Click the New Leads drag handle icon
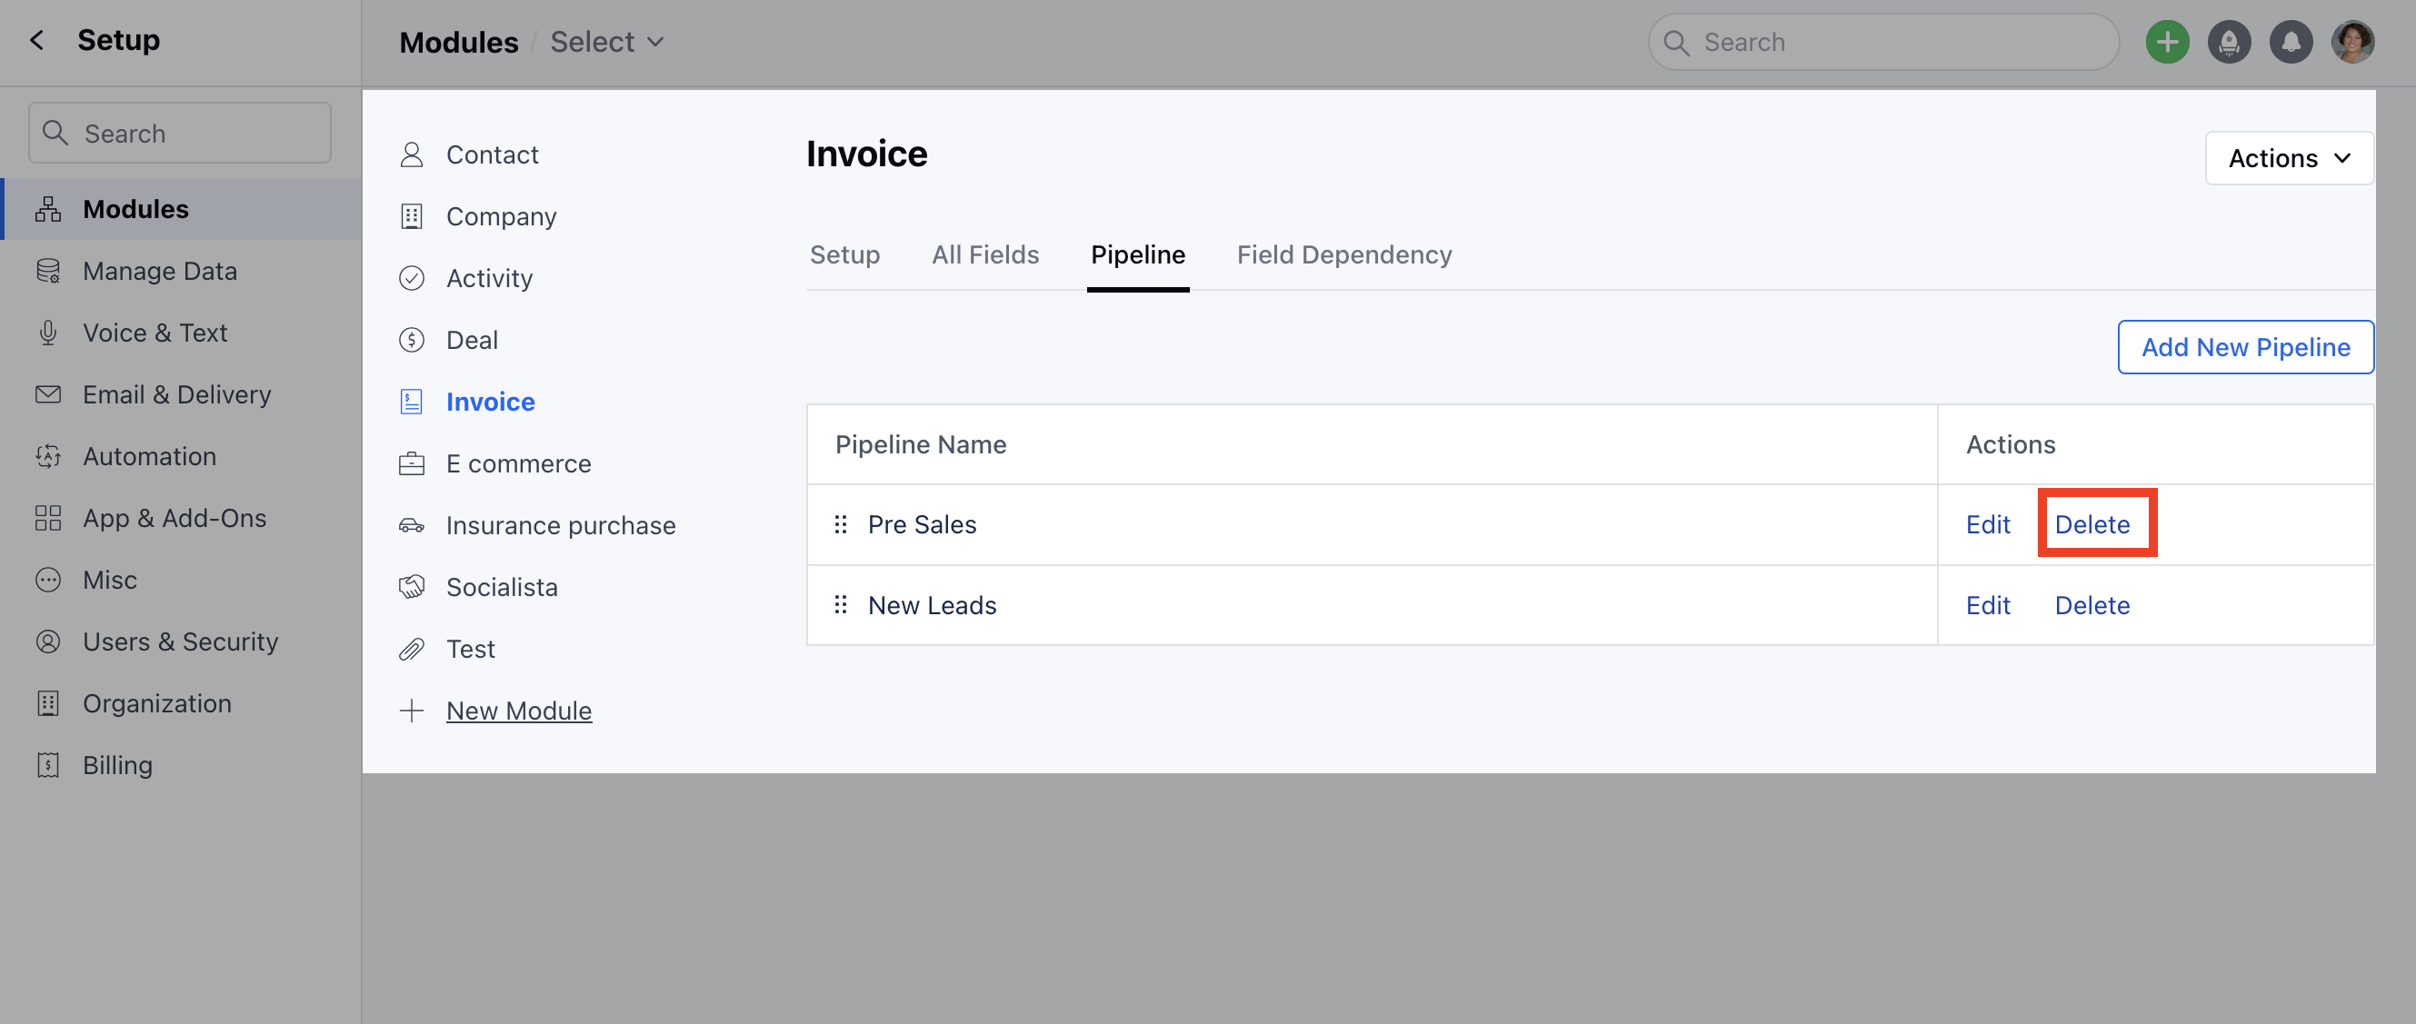This screenshot has width=2416, height=1024. [x=841, y=605]
